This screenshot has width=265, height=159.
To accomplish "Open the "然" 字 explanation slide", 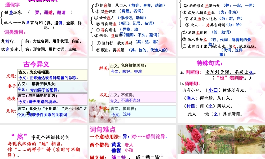I will point(44,142).
